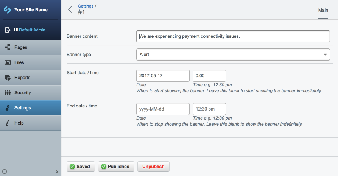Open Help in the sidebar
Viewport: 338px width, 176px height.
pos(30,123)
